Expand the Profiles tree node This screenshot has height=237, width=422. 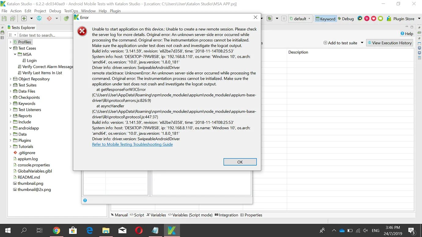tap(10, 42)
